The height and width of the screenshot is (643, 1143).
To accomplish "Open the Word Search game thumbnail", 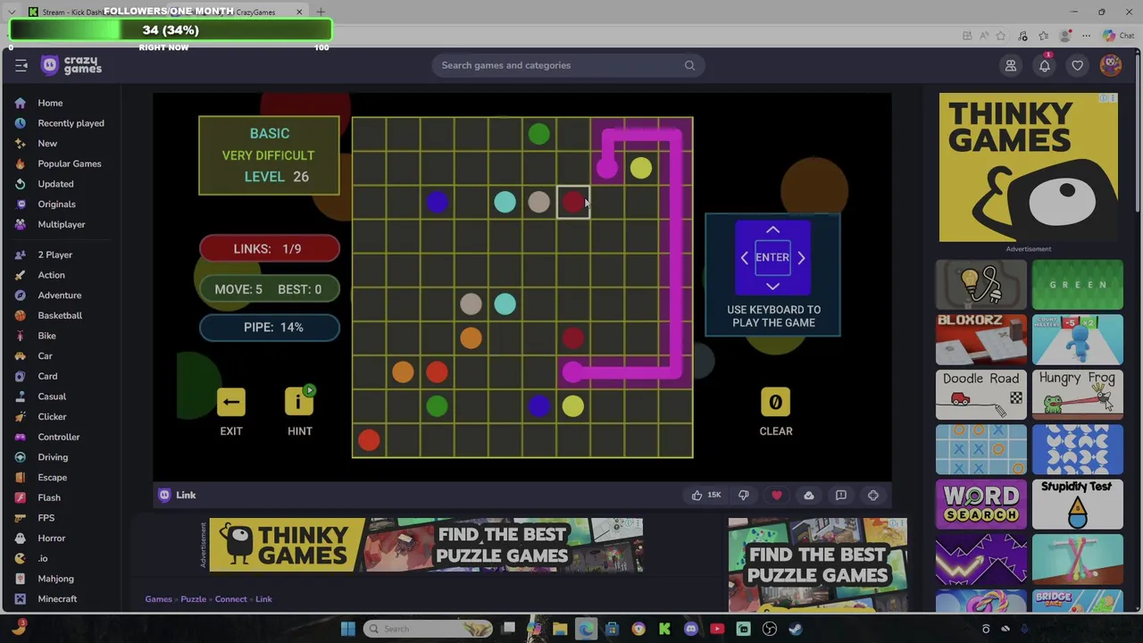I will coord(980,505).
